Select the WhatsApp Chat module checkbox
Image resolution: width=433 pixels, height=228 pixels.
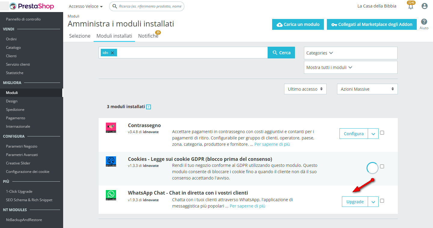(x=382, y=201)
